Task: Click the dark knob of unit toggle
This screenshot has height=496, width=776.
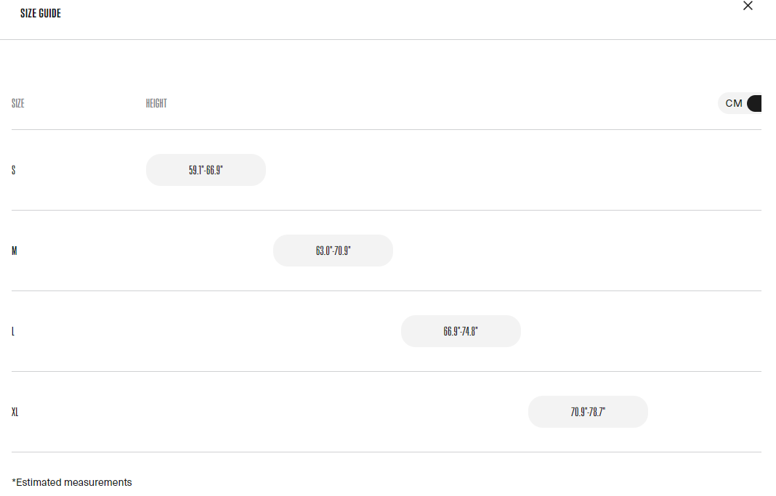Action: click(x=754, y=103)
